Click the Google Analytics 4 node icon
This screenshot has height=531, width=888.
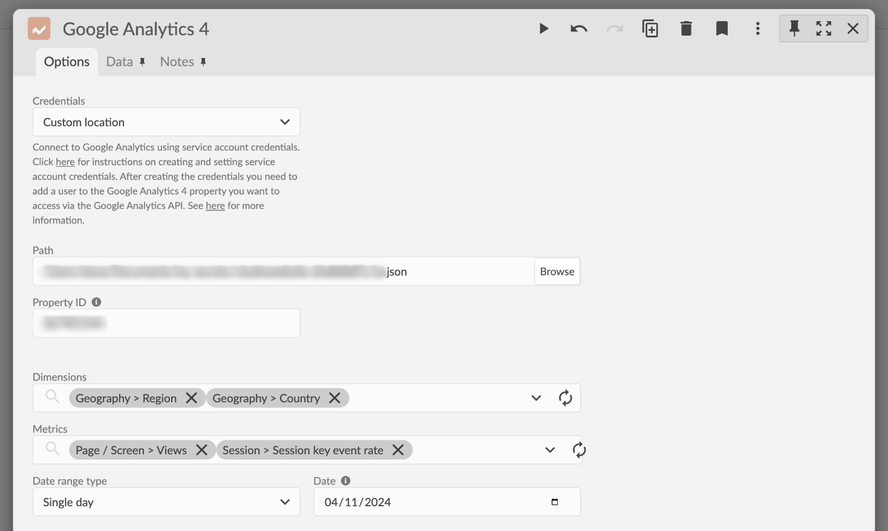pyautogui.click(x=39, y=28)
